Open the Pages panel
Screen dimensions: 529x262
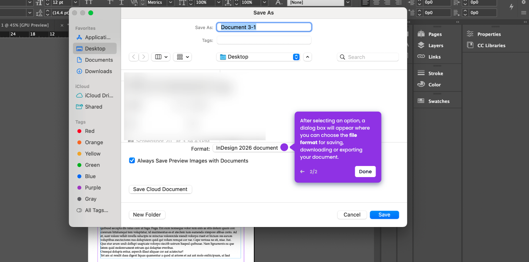(430, 34)
